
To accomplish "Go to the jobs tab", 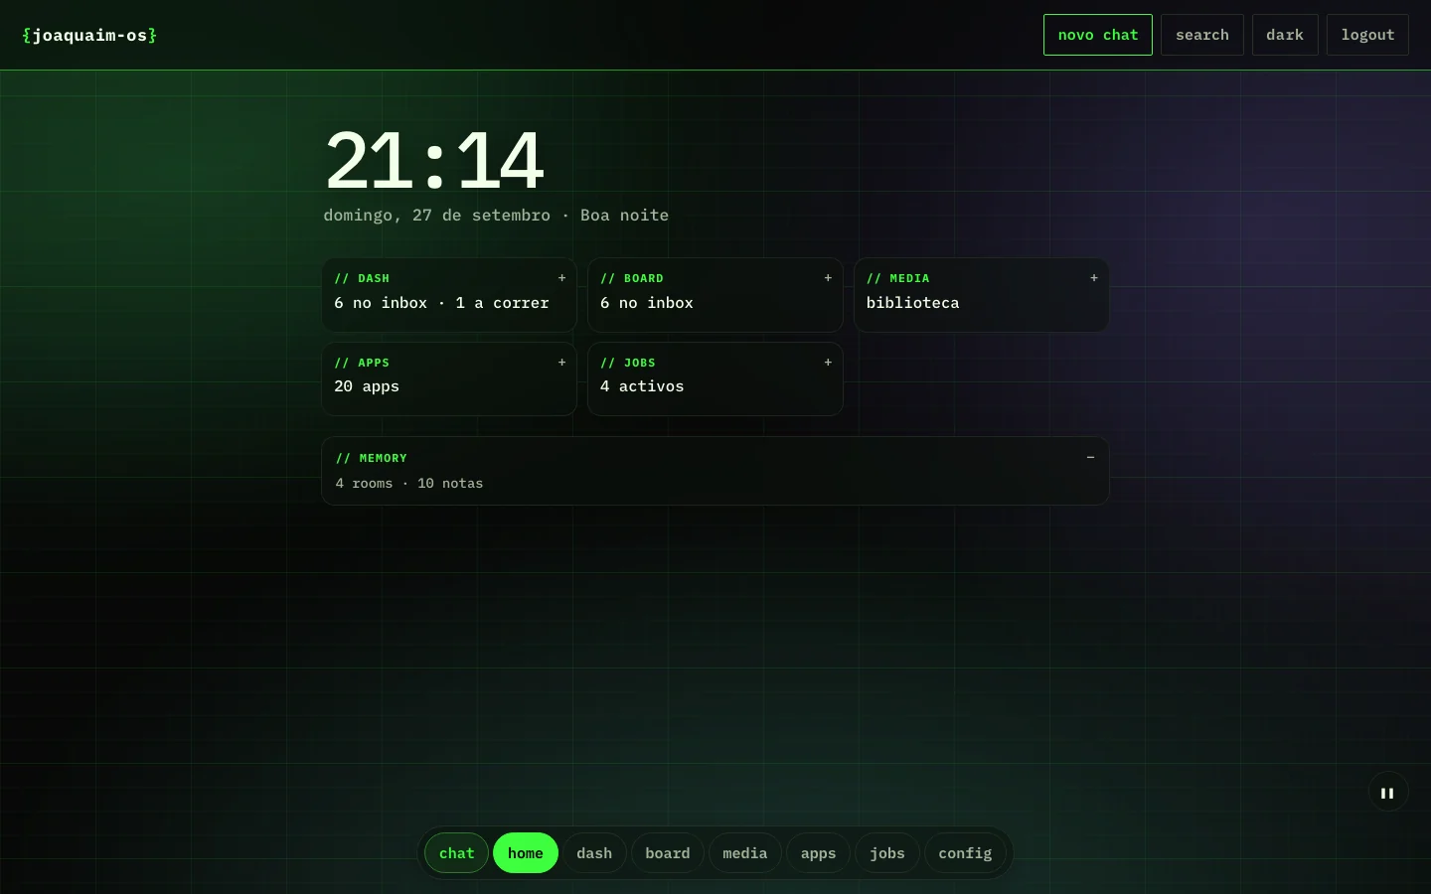I will click(x=887, y=853).
